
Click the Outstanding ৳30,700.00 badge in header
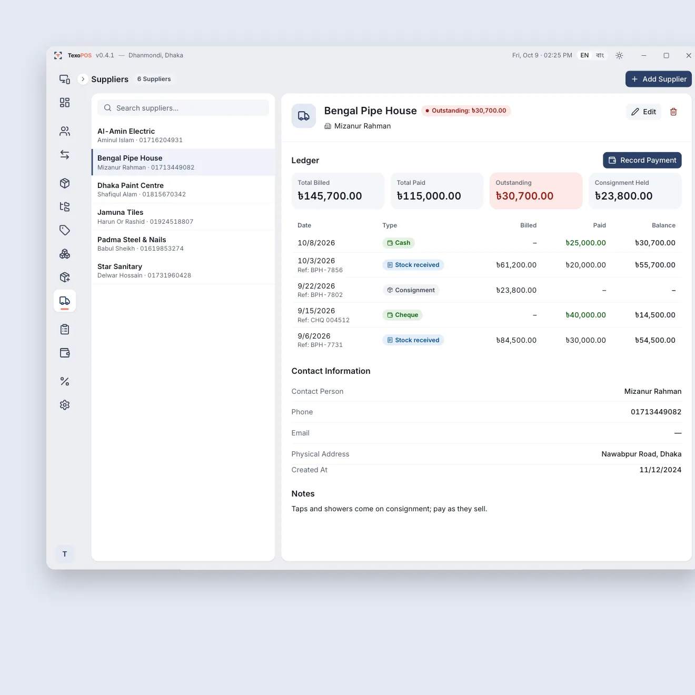click(466, 111)
